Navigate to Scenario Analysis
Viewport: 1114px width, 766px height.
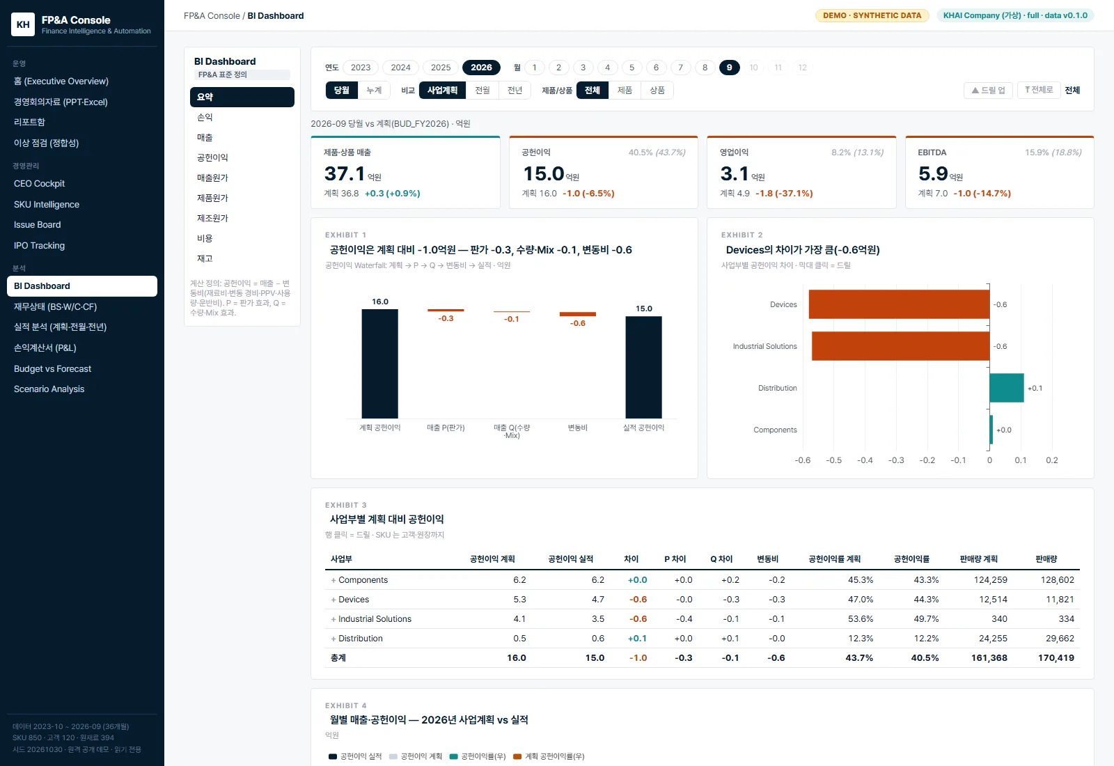pos(82,389)
